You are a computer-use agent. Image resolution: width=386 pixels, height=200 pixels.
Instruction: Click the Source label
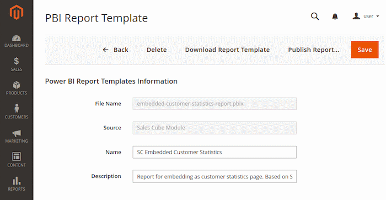click(112, 128)
